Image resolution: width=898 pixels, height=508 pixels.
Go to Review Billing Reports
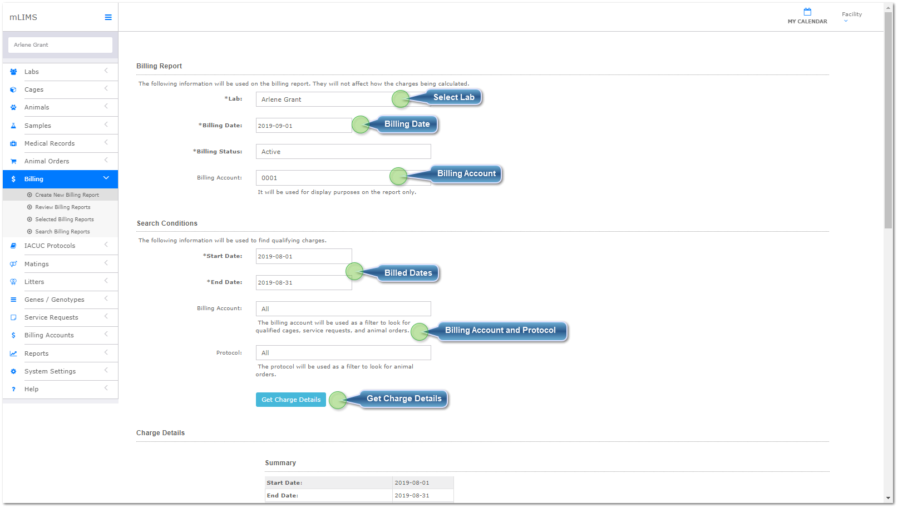[x=62, y=207]
